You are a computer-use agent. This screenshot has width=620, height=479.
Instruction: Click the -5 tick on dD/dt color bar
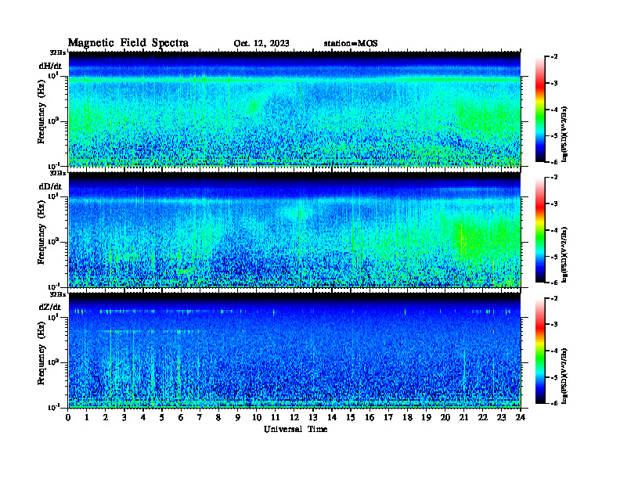[554, 257]
